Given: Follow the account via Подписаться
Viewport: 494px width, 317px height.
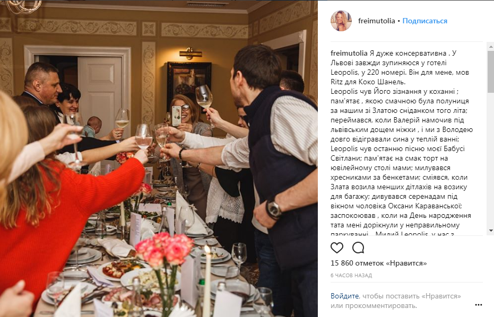Looking at the screenshot, I should click(424, 21).
